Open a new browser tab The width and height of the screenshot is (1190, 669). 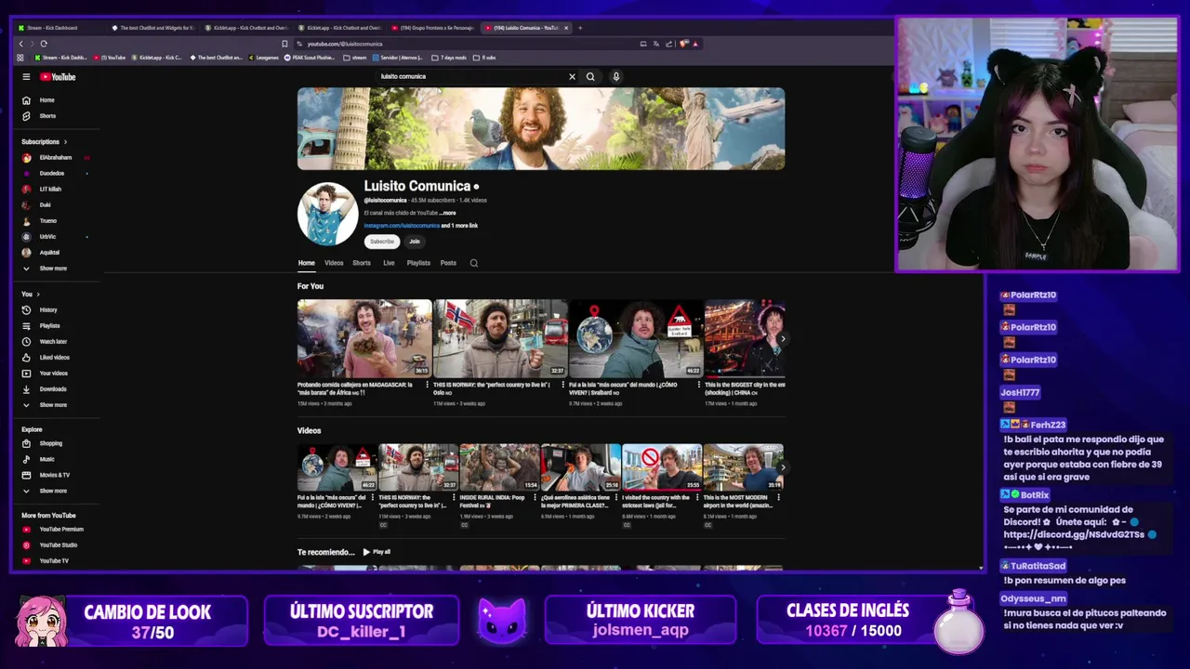tap(580, 28)
